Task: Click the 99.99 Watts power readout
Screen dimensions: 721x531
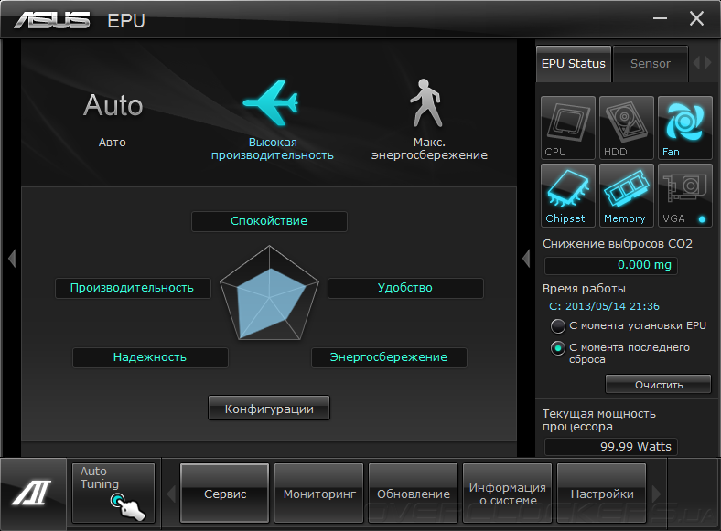Action: 610,447
